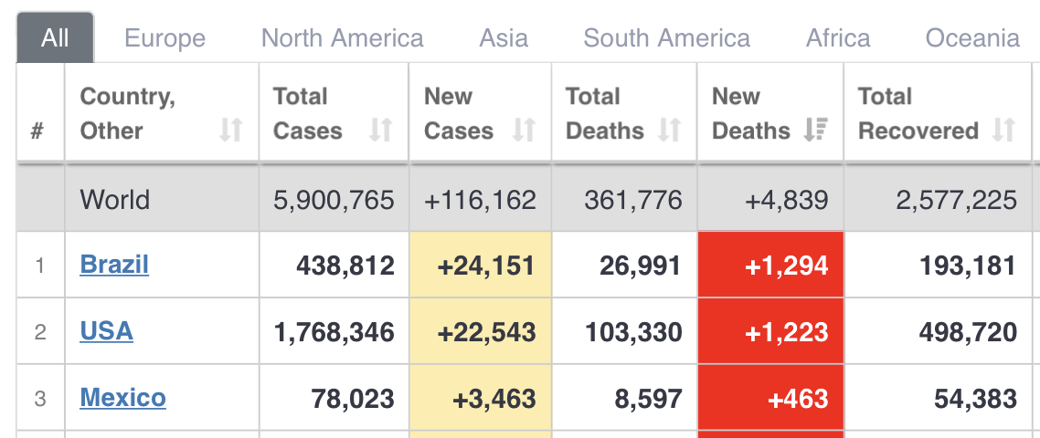Image resolution: width=1040 pixels, height=438 pixels.
Task: Click Brazil new deaths +1,294 red cell
Action: (x=770, y=265)
